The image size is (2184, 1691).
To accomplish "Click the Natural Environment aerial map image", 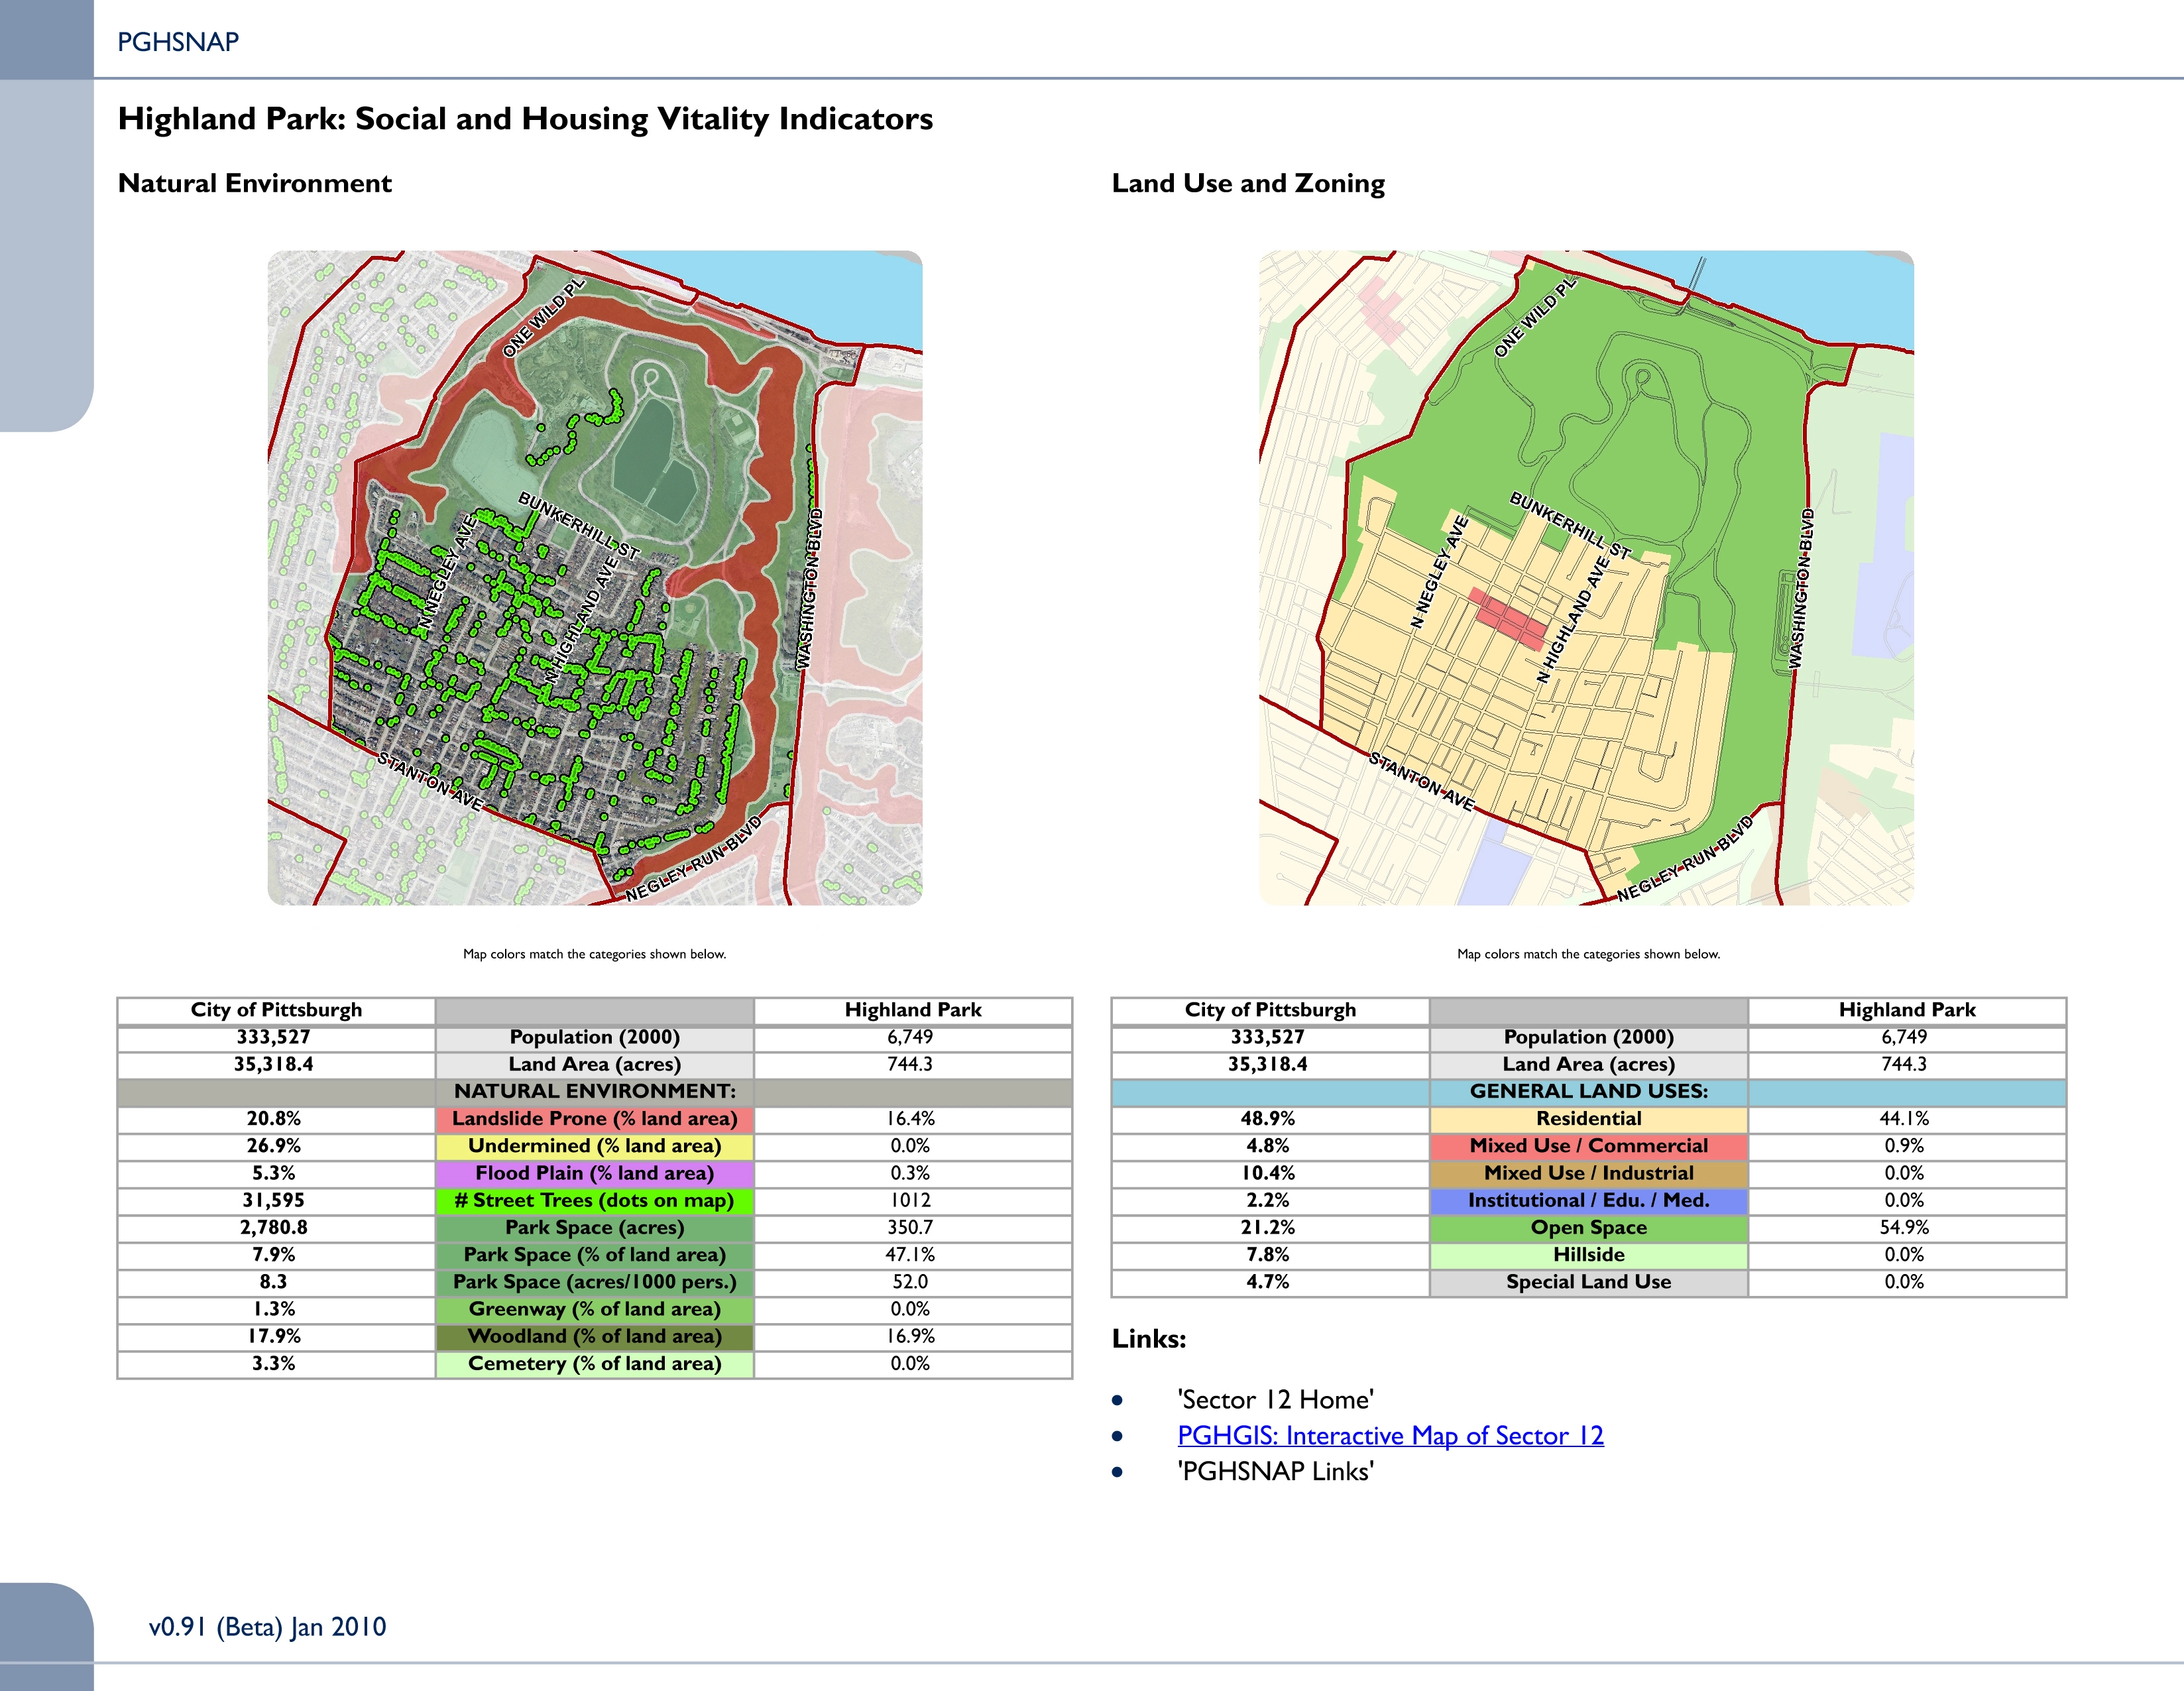I will 595,578.
